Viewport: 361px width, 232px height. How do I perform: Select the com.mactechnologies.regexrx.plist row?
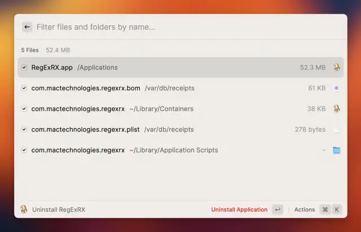tap(169, 129)
